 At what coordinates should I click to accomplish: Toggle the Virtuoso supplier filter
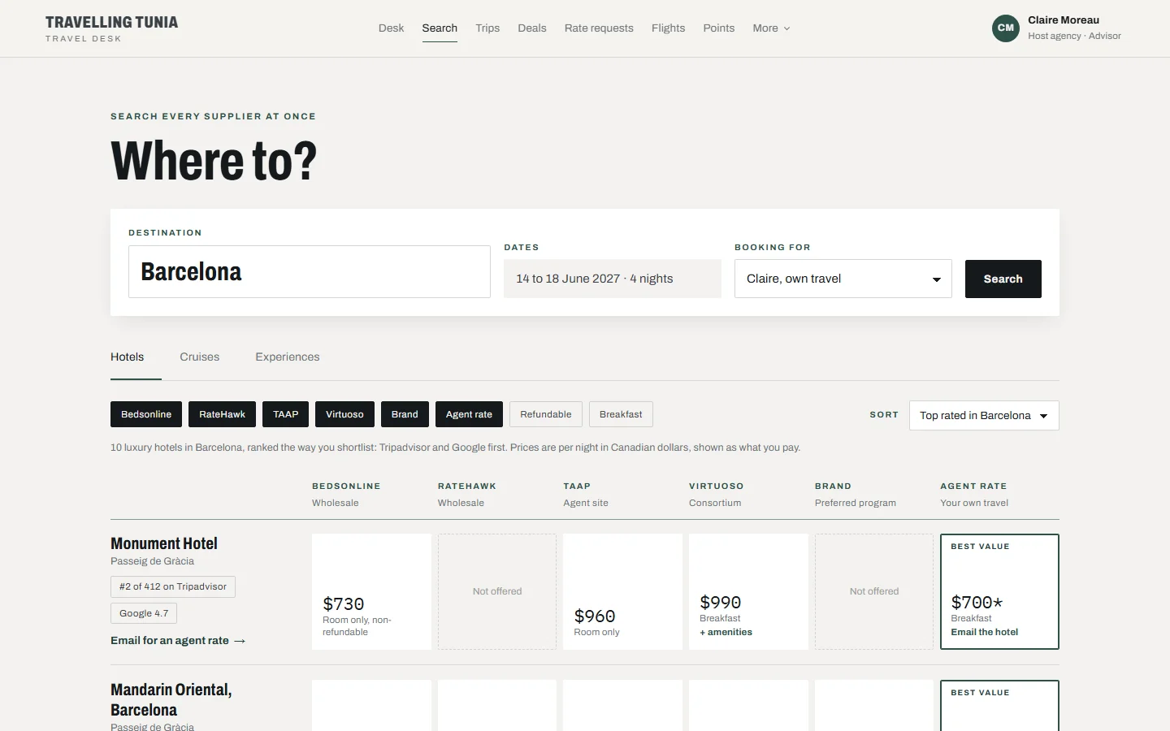click(344, 414)
